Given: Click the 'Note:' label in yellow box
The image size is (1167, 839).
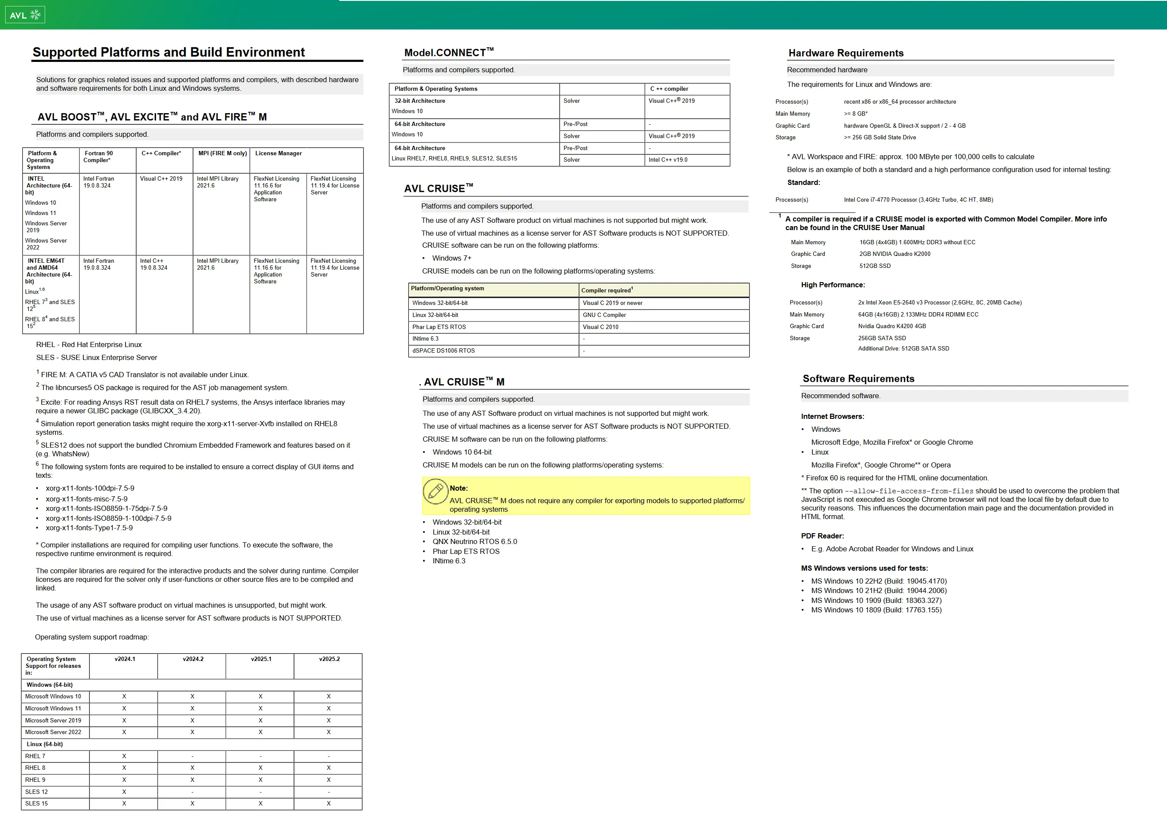Looking at the screenshot, I should (x=459, y=489).
